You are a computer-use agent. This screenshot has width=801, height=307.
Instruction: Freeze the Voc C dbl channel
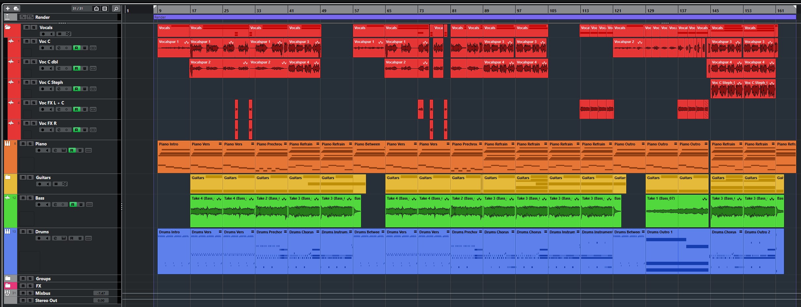click(66, 68)
